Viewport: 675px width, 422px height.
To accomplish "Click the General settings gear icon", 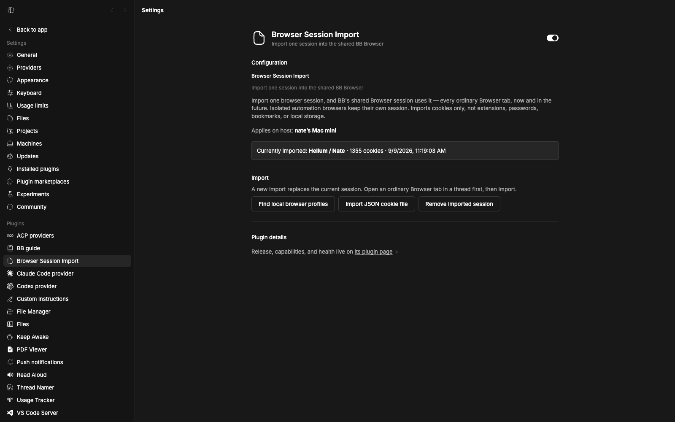I will coord(10,55).
